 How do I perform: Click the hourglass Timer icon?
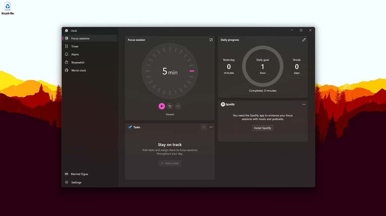tap(66, 46)
